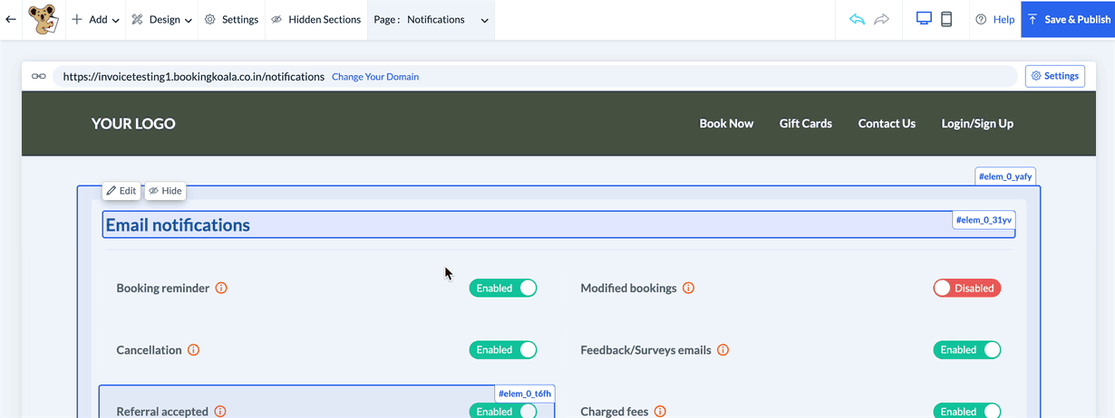
Task: Click the Save & Publish button
Action: click(x=1068, y=19)
